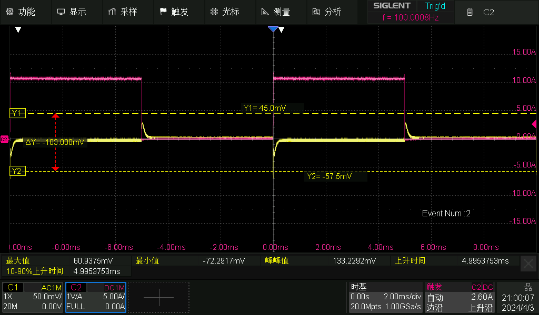Click the frequency counter f = 100.0008Hz
The height and width of the screenshot is (315, 539).
tap(411, 17)
